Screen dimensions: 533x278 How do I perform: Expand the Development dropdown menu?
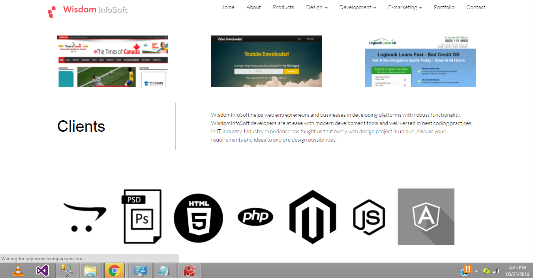pyautogui.click(x=358, y=7)
